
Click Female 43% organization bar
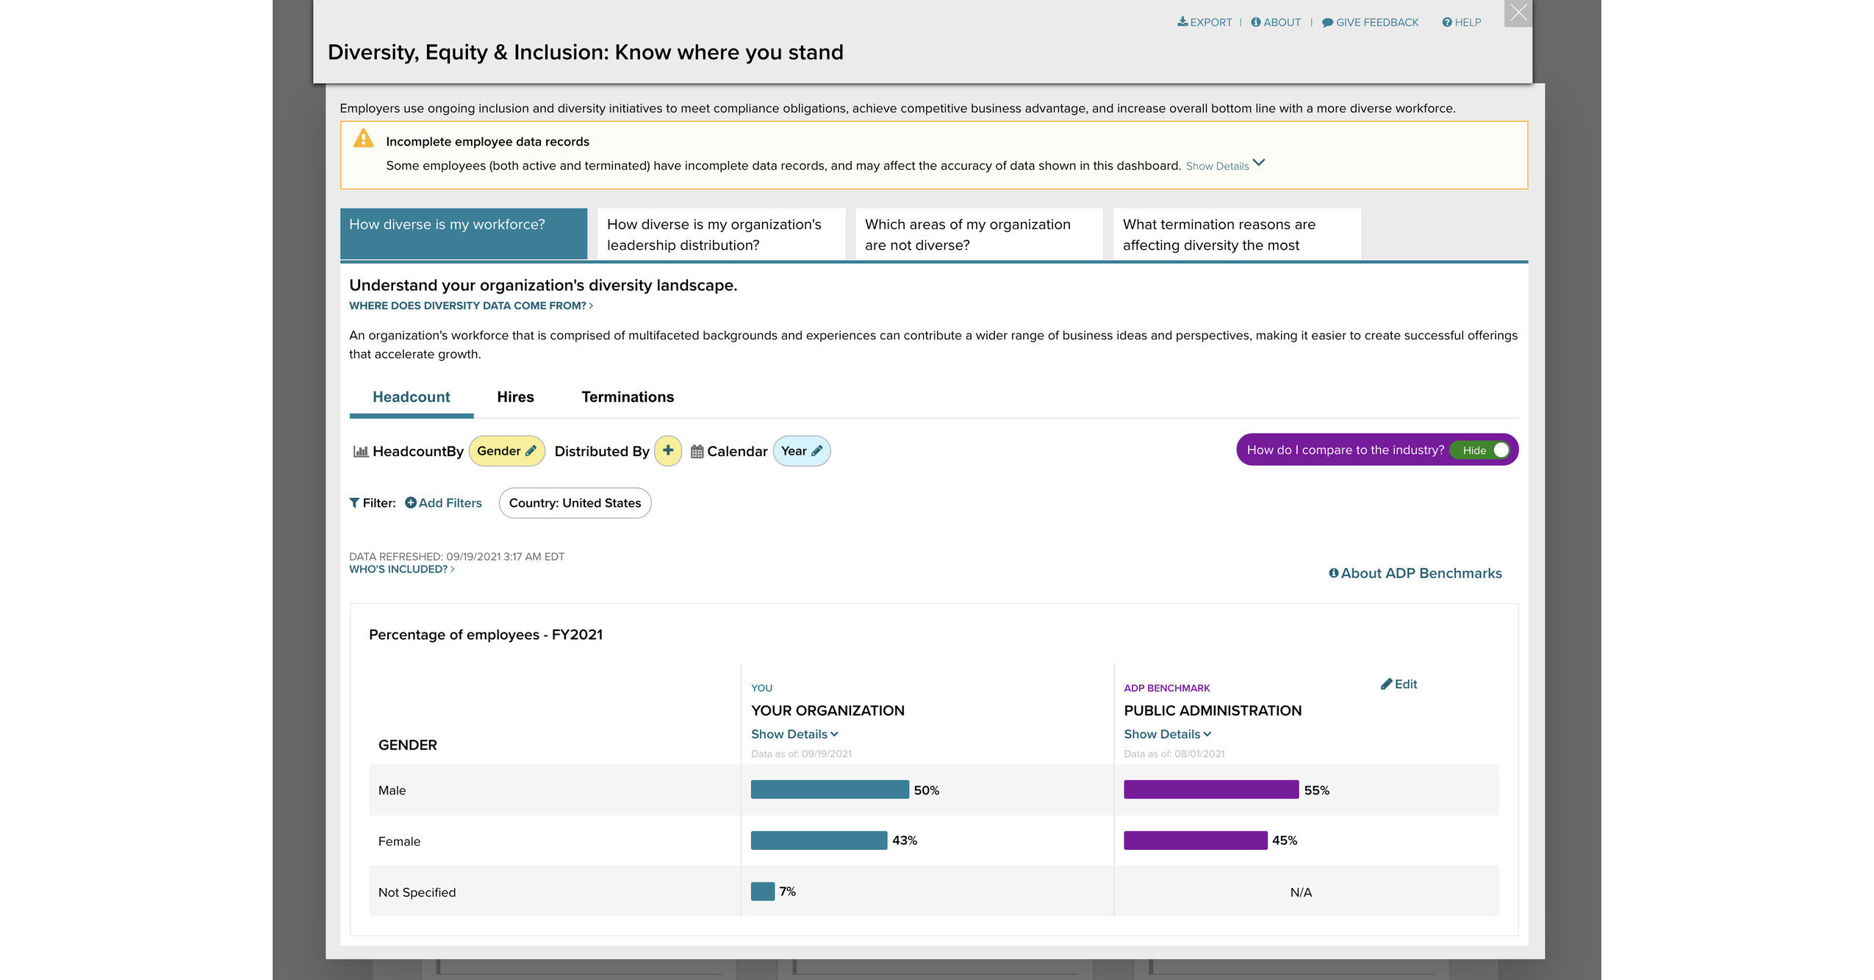[819, 840]
